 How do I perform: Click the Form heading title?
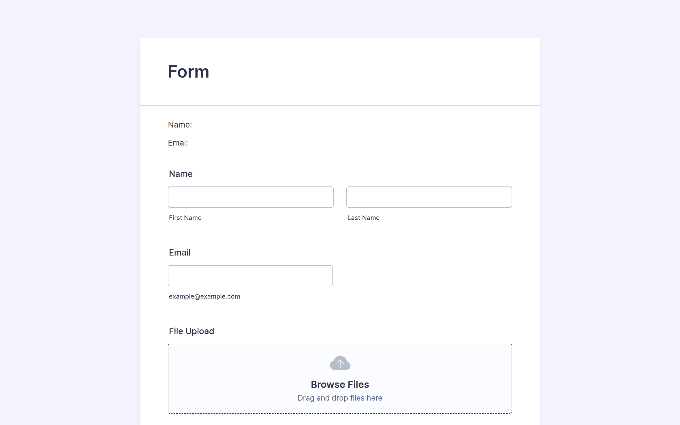coord(189,72)
